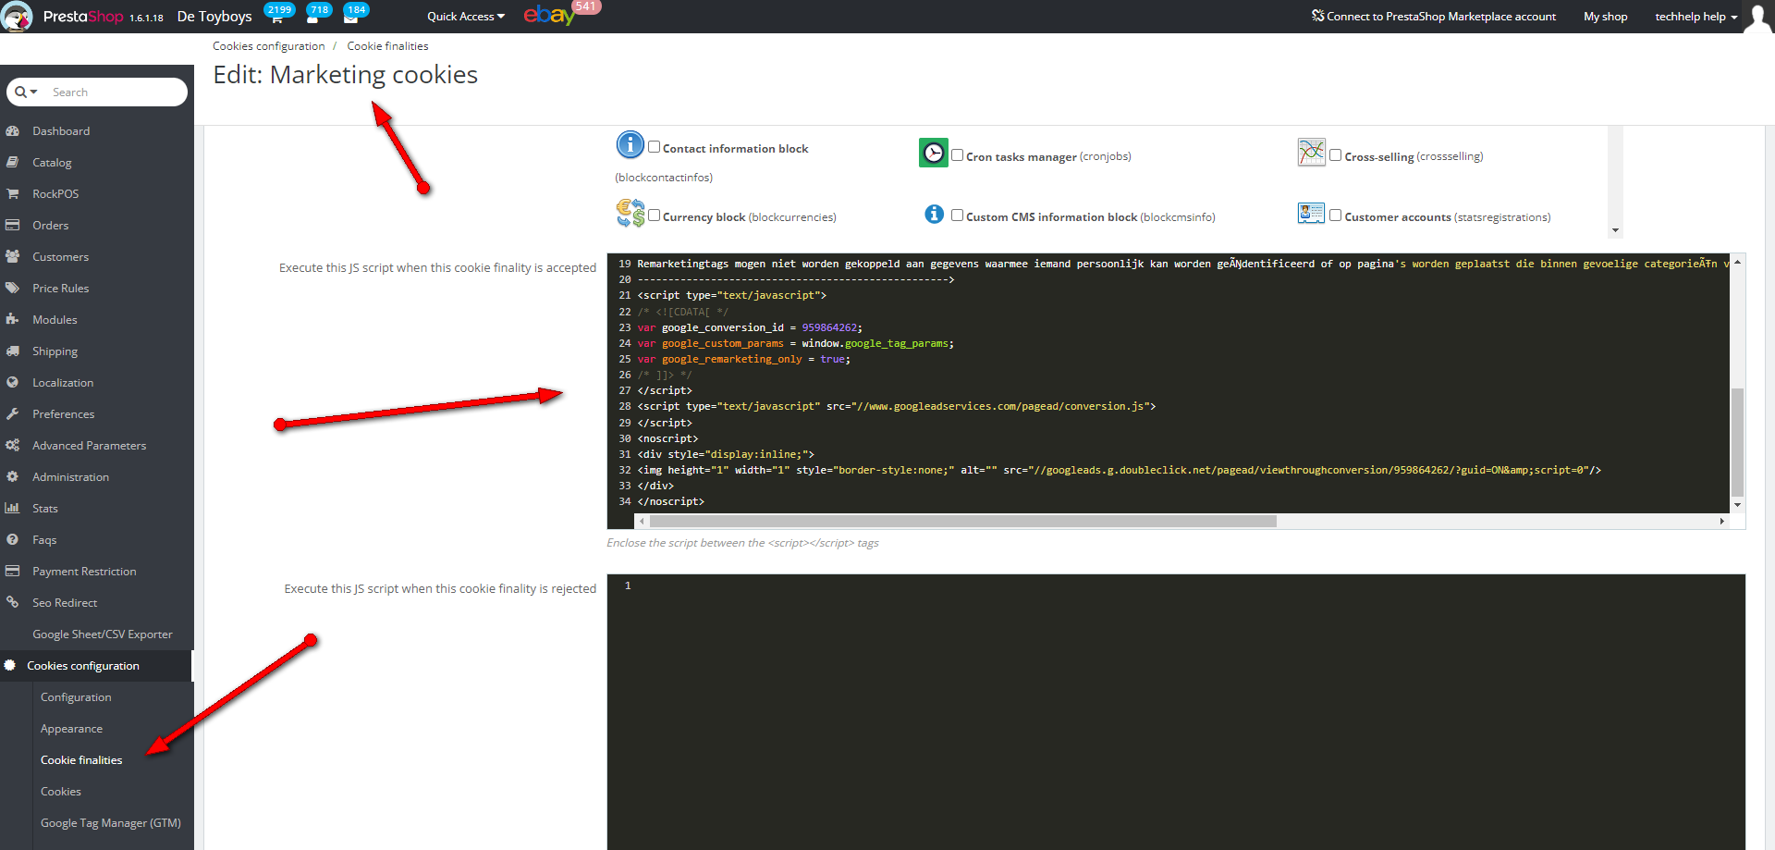Select Google Tag Manager (GTM) submenu item
This screenshot has width=1775, height=850.
pyautogui.click(x=110, y=823)
